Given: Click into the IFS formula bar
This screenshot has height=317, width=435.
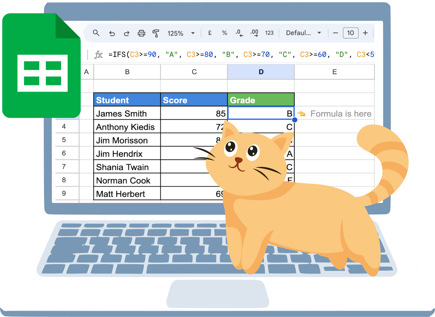Looking at the screenshot, I should 241,54.
